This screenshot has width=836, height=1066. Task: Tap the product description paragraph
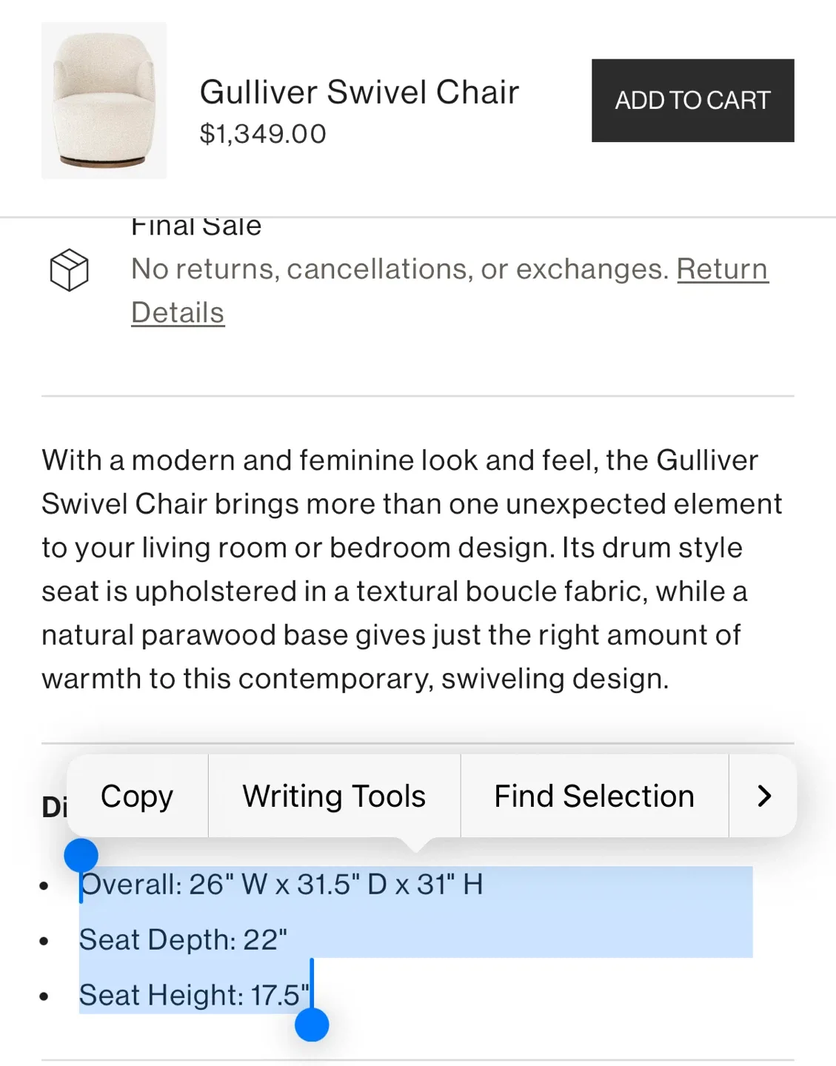point(411,569)
